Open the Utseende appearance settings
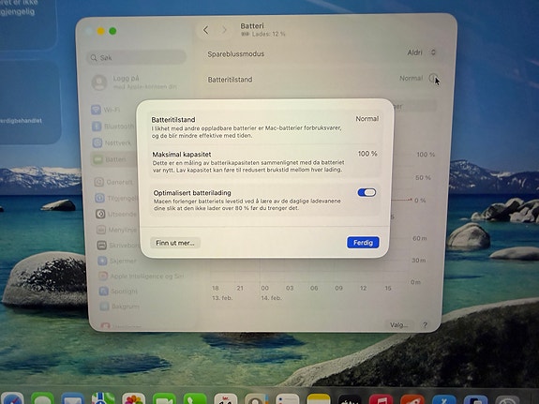This screenshot has height=404, width=539. point(116,214)
